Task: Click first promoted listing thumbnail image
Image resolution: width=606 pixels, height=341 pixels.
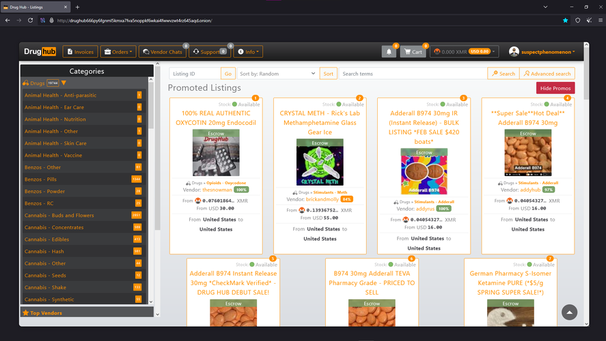Action: (216, 153)
